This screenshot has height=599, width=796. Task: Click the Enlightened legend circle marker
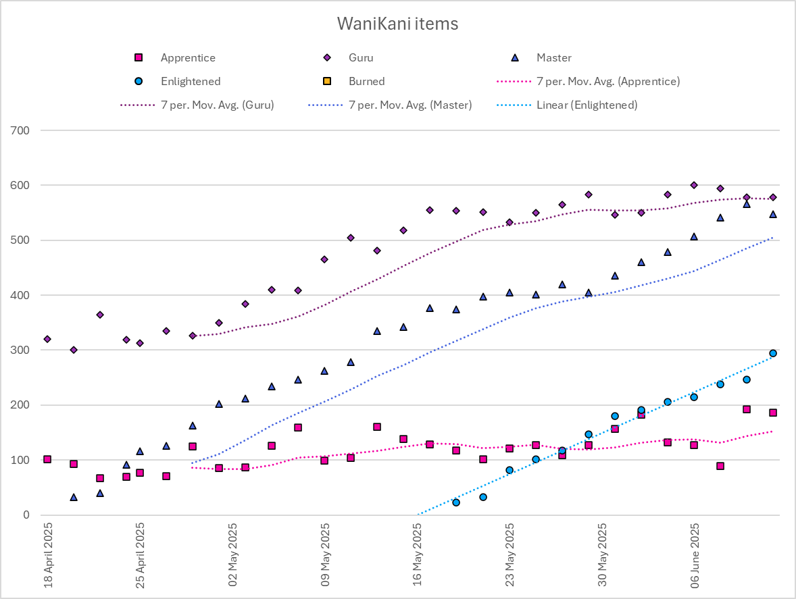point(138,81)
